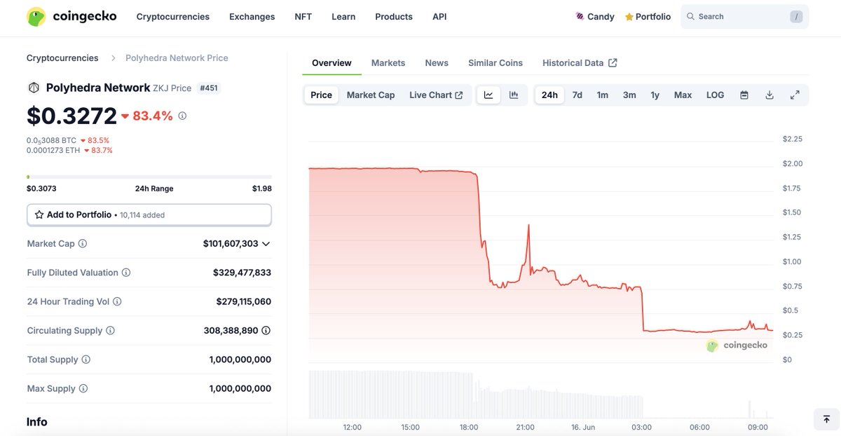Click the $279,115,060 trading volume value

tap(243, 301)
